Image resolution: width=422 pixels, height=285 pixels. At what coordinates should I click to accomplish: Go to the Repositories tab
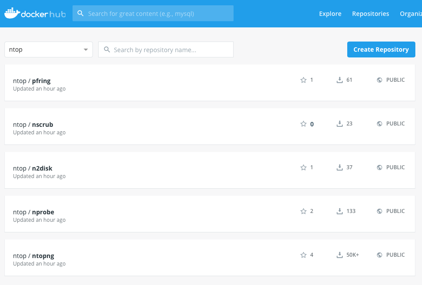[370, 14]
